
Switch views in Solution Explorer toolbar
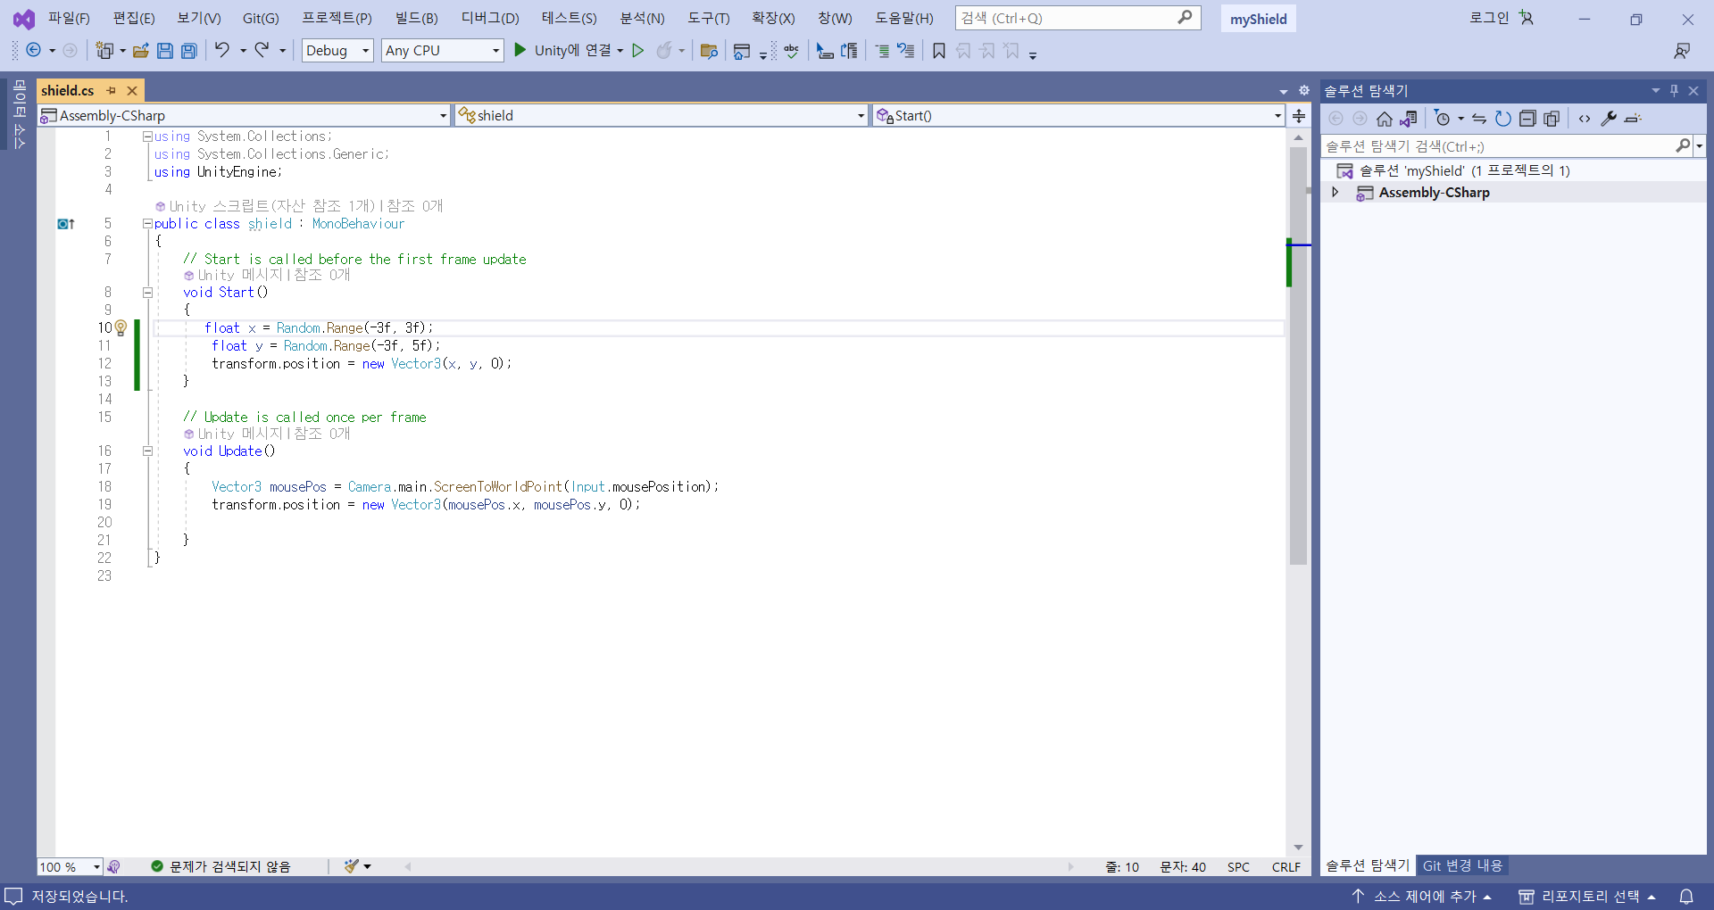click(x=1409, y=119)
